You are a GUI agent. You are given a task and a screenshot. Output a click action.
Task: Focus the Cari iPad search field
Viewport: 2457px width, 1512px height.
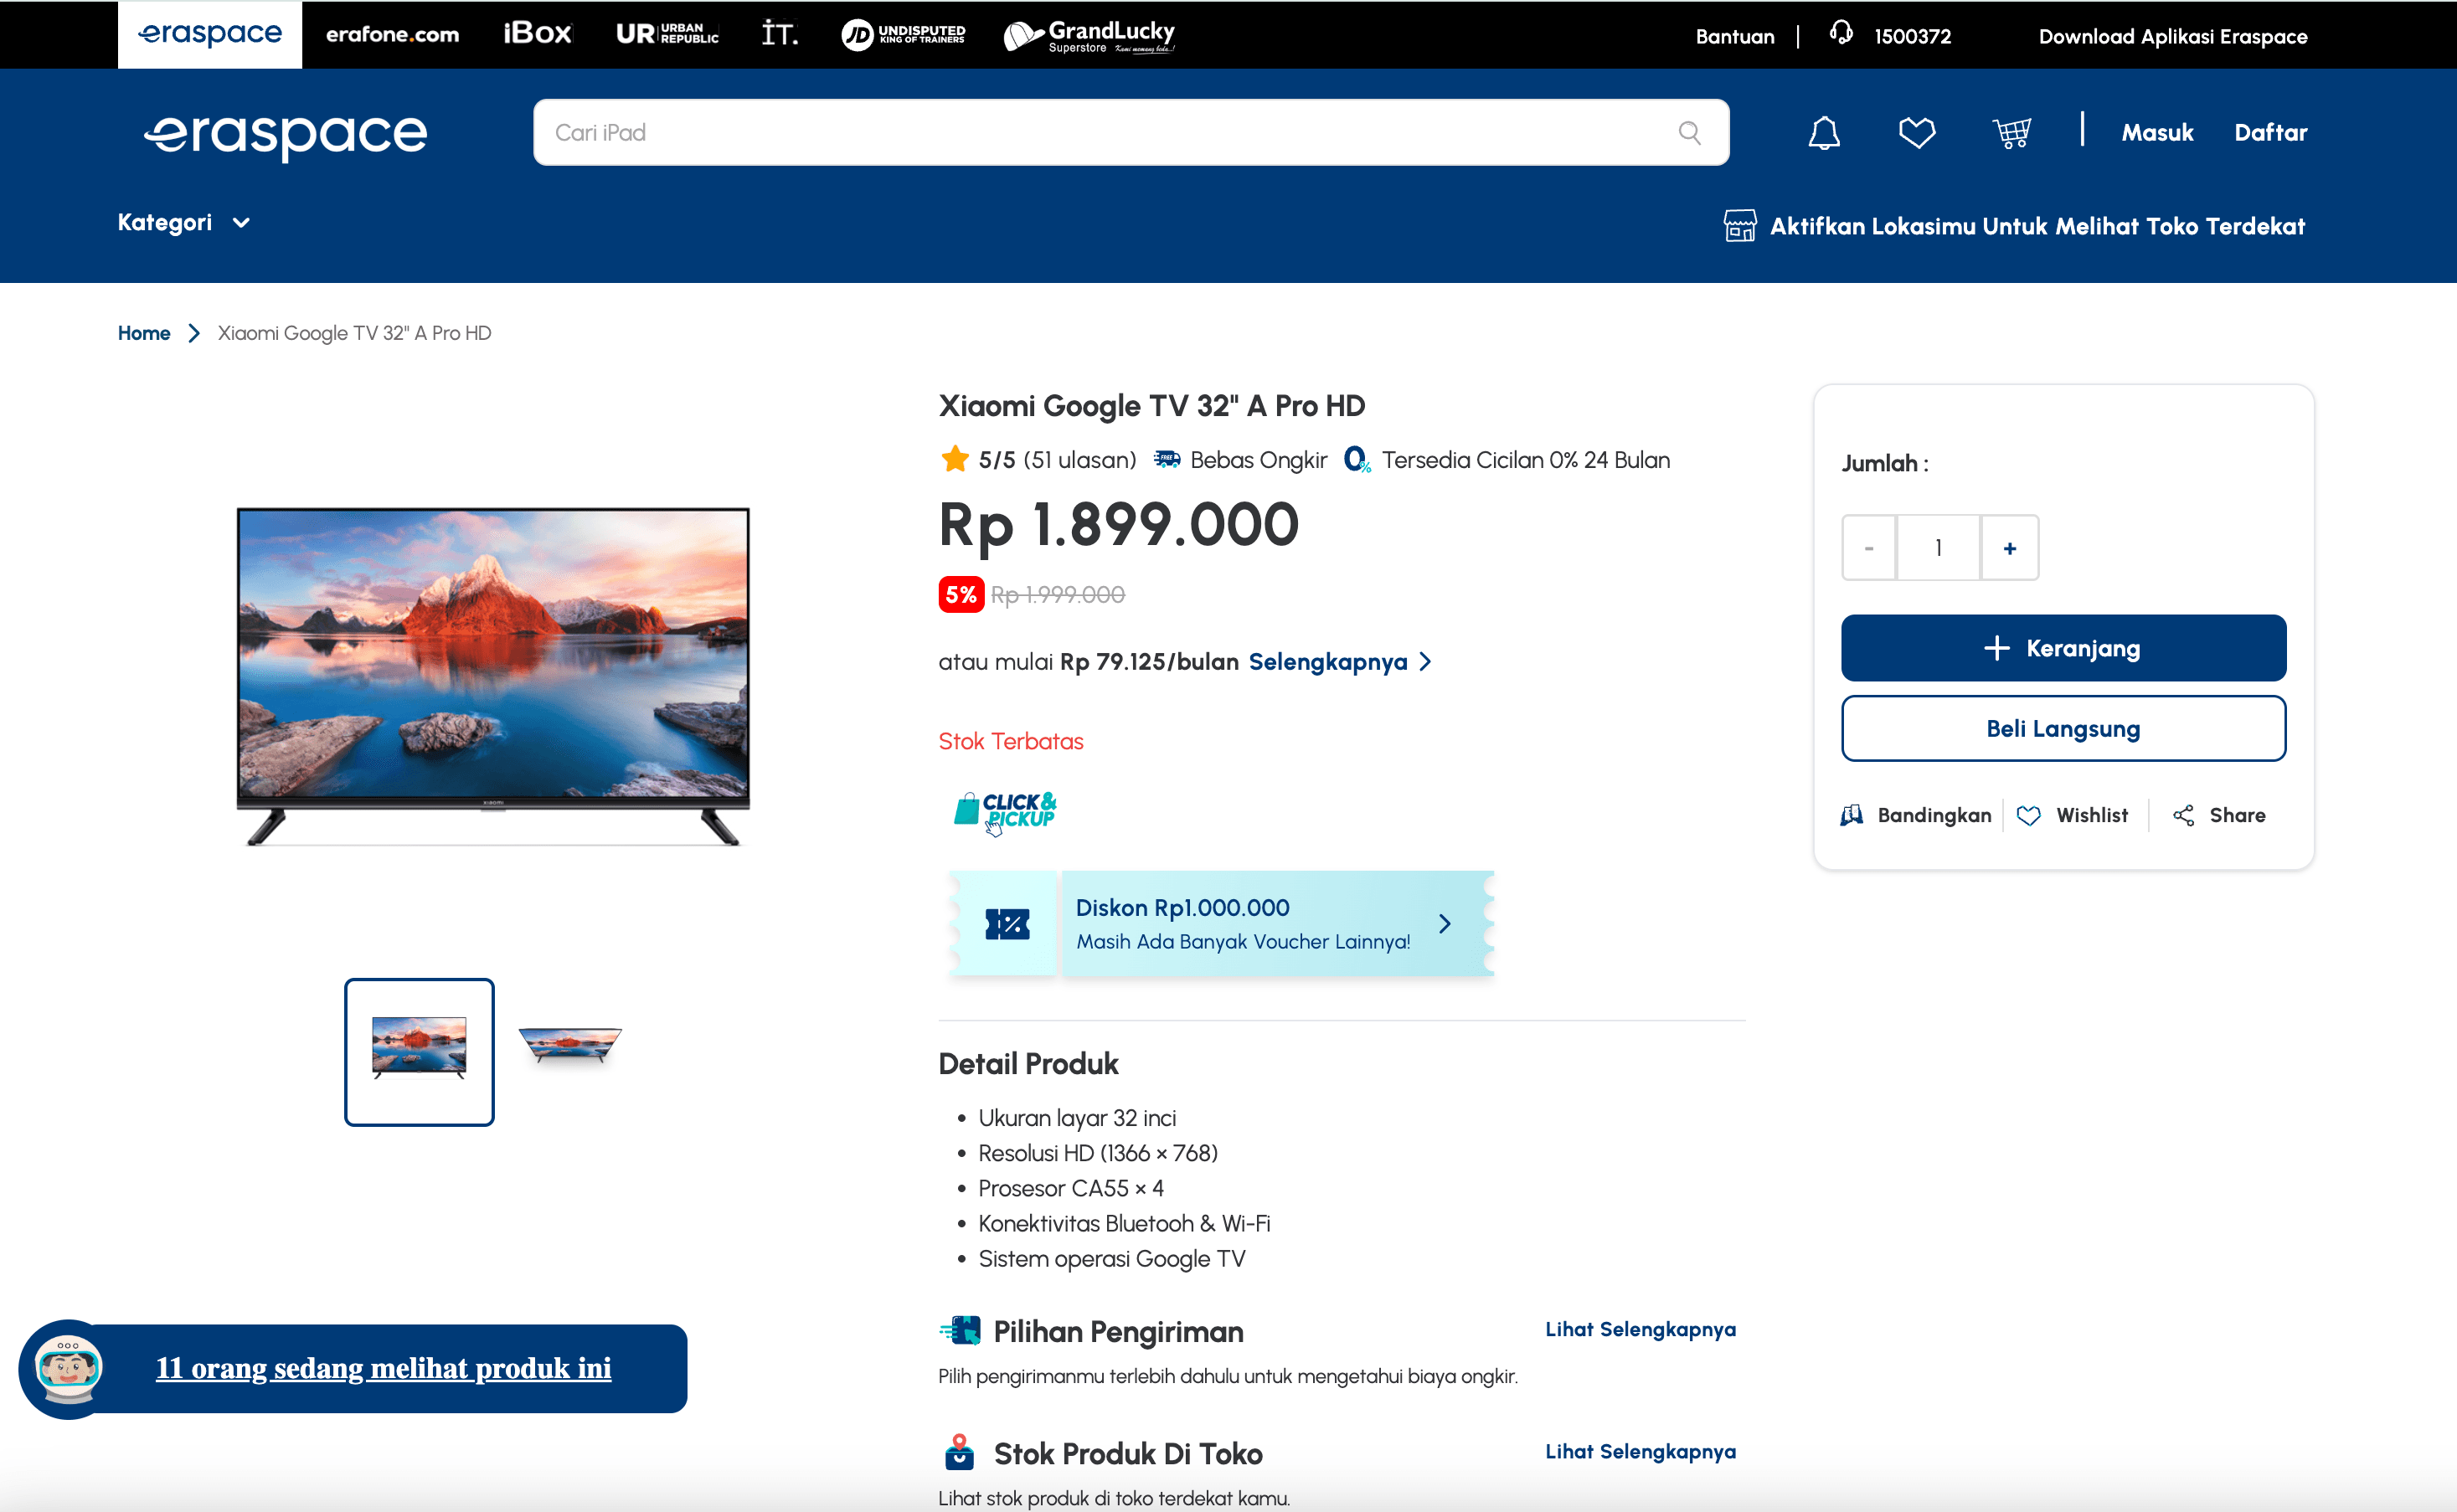1100,133
